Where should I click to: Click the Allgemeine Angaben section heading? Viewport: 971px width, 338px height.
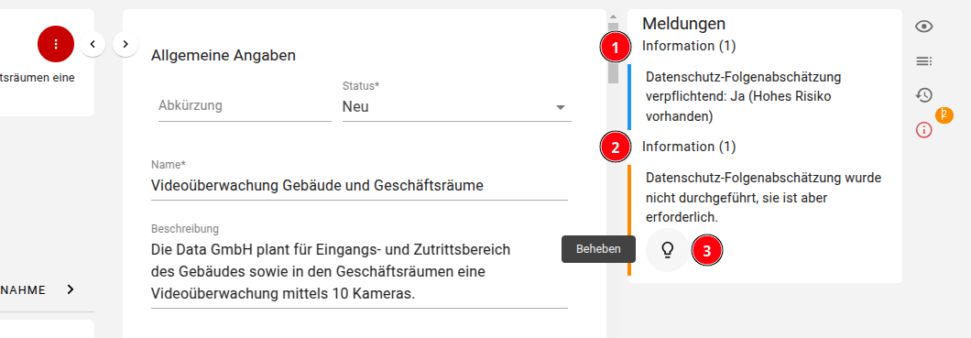pyautogui.click(x=224, y=56)
